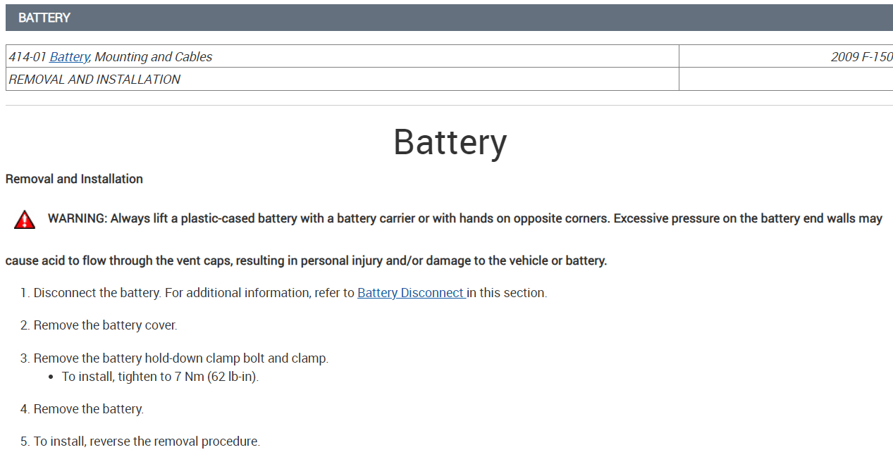The width and height of the screenshot is (893, 476).
Task: Click the 2009 F-150 table cell
Action: [786, 57]
